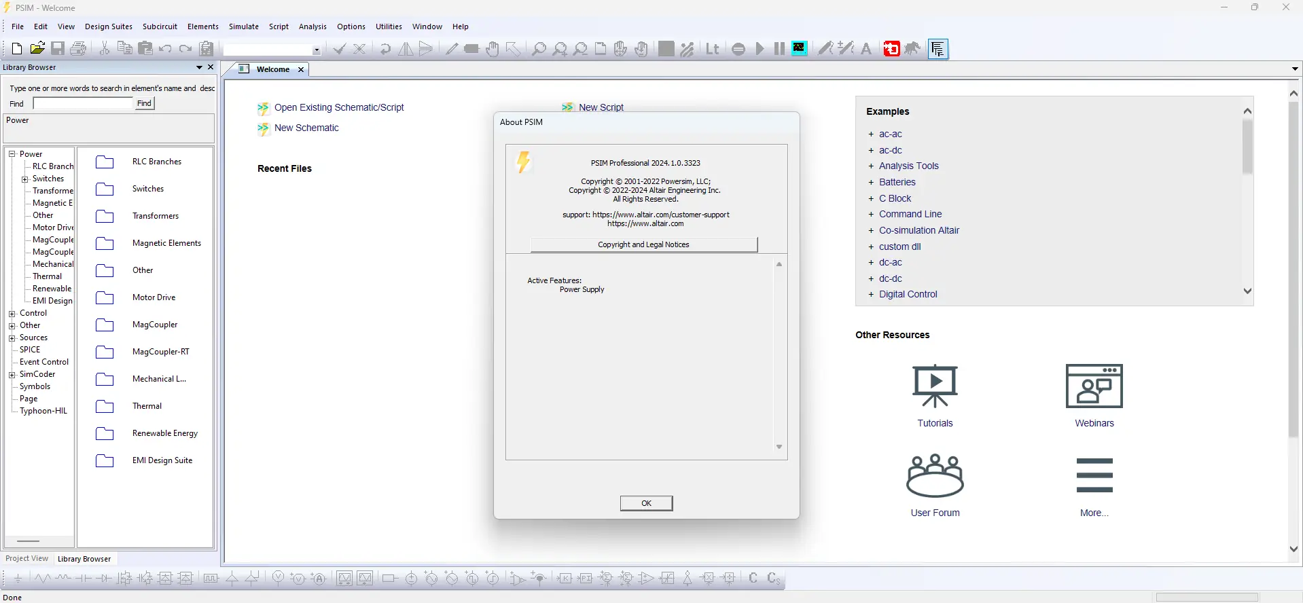The height and width of the screenshot is (603, 1303).
Task: Expand the Control tree node
Action: pyautogui.click(x=12, y=314)
